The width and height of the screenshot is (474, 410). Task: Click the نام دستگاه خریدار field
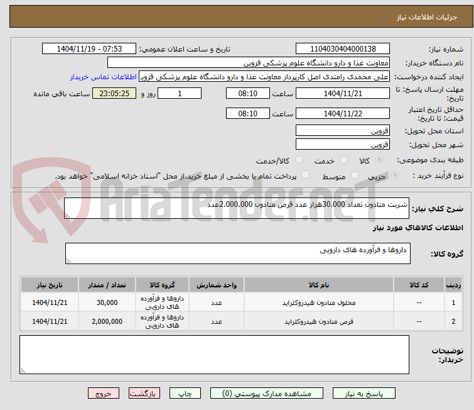249,63
